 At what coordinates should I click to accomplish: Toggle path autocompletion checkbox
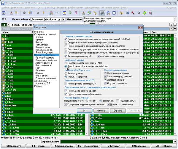point(66,56)
